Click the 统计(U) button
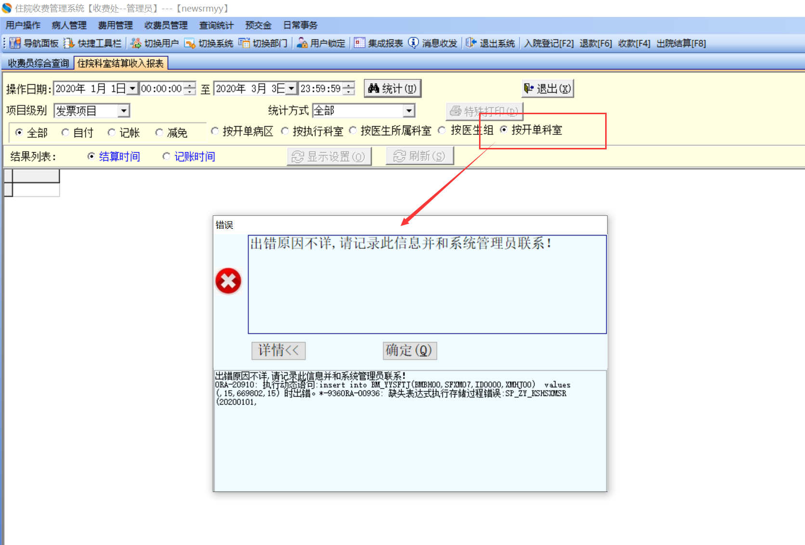The height and width of the screenshot is (545, 805). pos(392,89)
